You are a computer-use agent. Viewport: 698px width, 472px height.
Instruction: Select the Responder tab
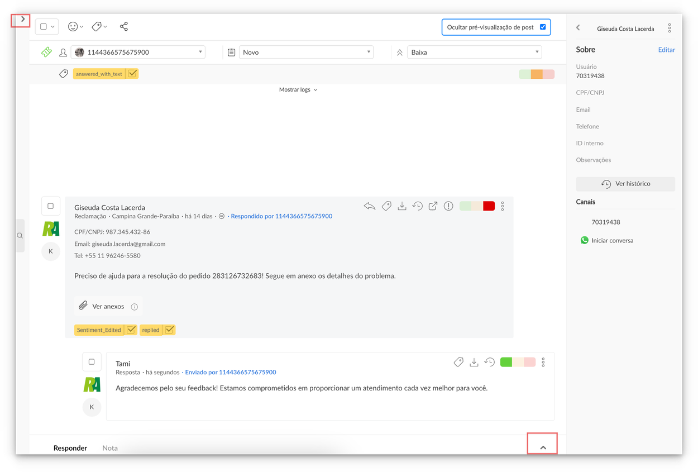[x=70, y=448]
